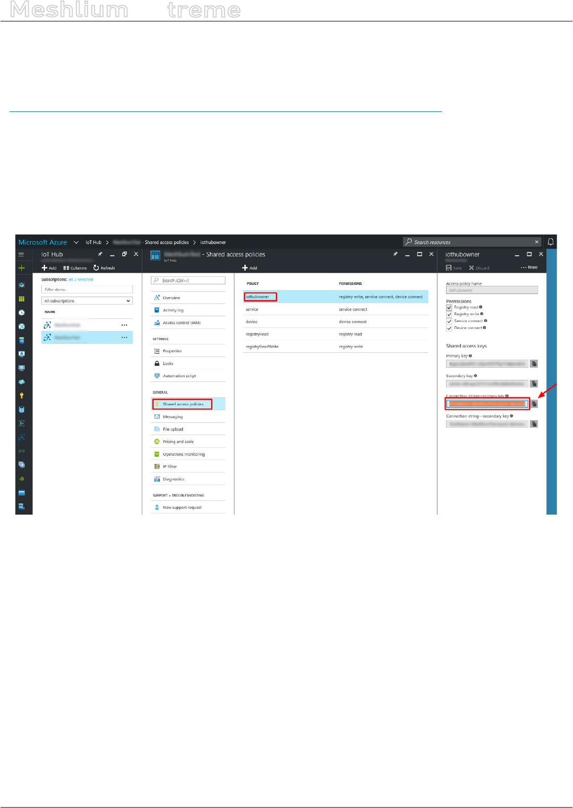Clear the Search resources box

(536, 242)
